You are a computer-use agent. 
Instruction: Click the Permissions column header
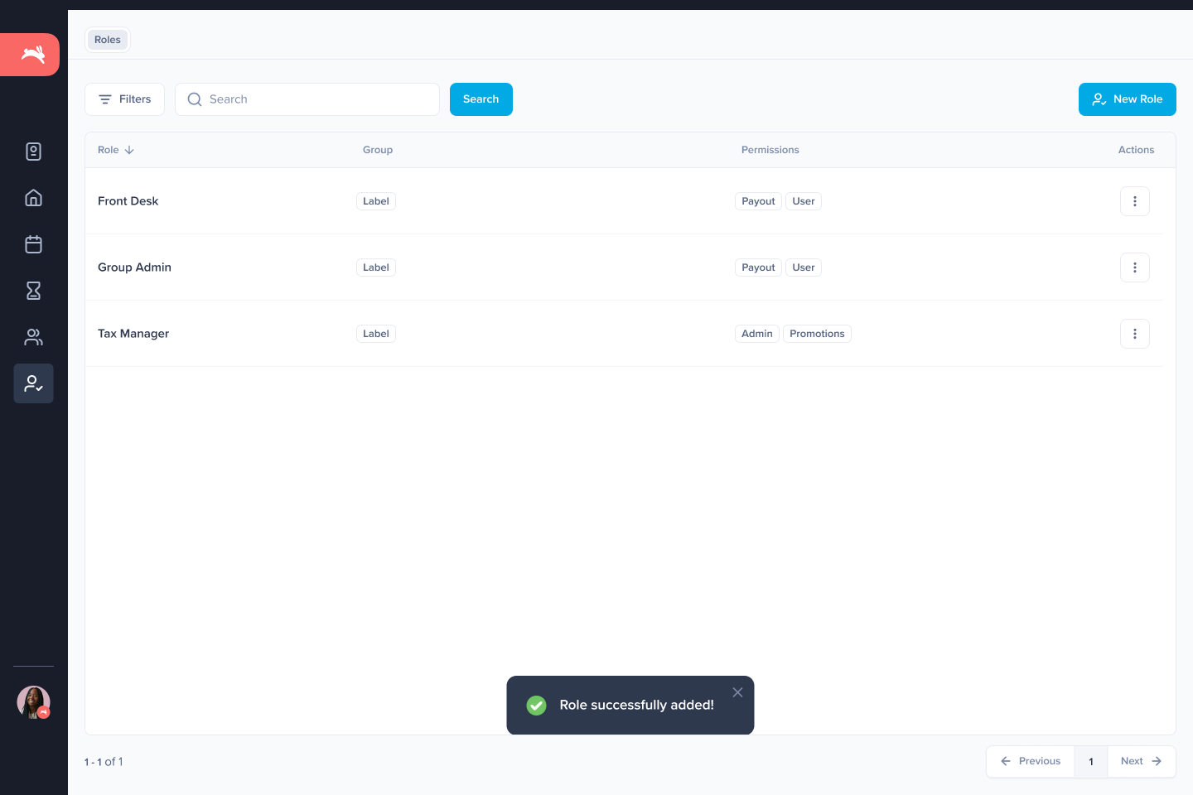(x=770, y=150)
